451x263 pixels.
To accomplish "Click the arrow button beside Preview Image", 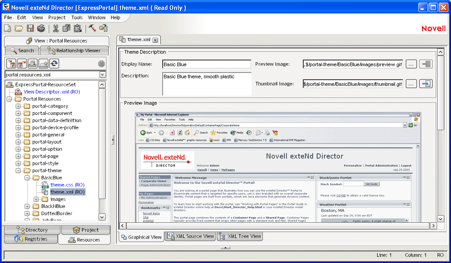I will (425, 64).
